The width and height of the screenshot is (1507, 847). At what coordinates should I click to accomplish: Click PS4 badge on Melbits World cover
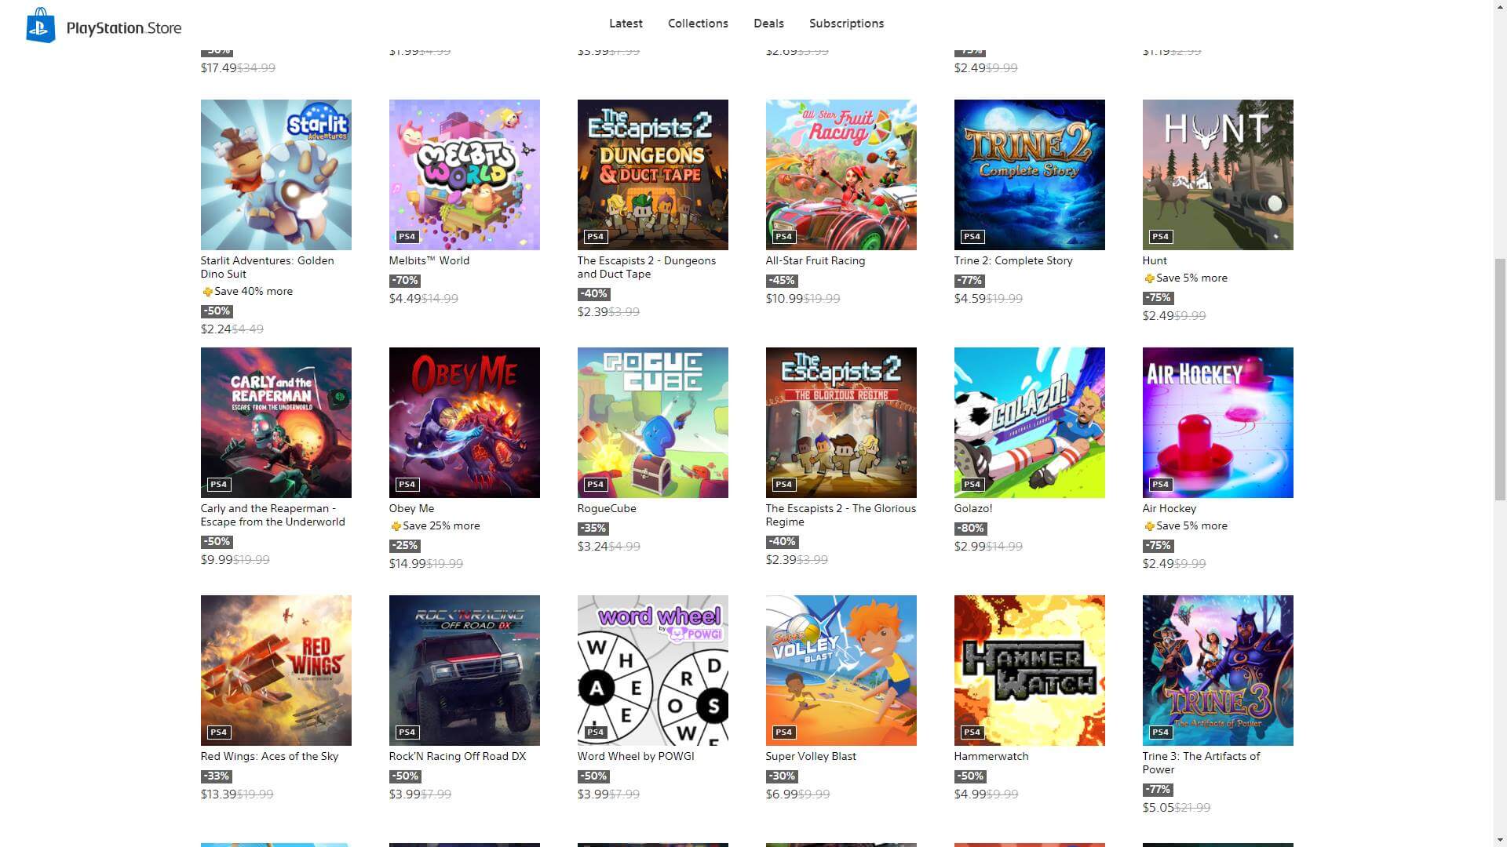tap(407, 237)
